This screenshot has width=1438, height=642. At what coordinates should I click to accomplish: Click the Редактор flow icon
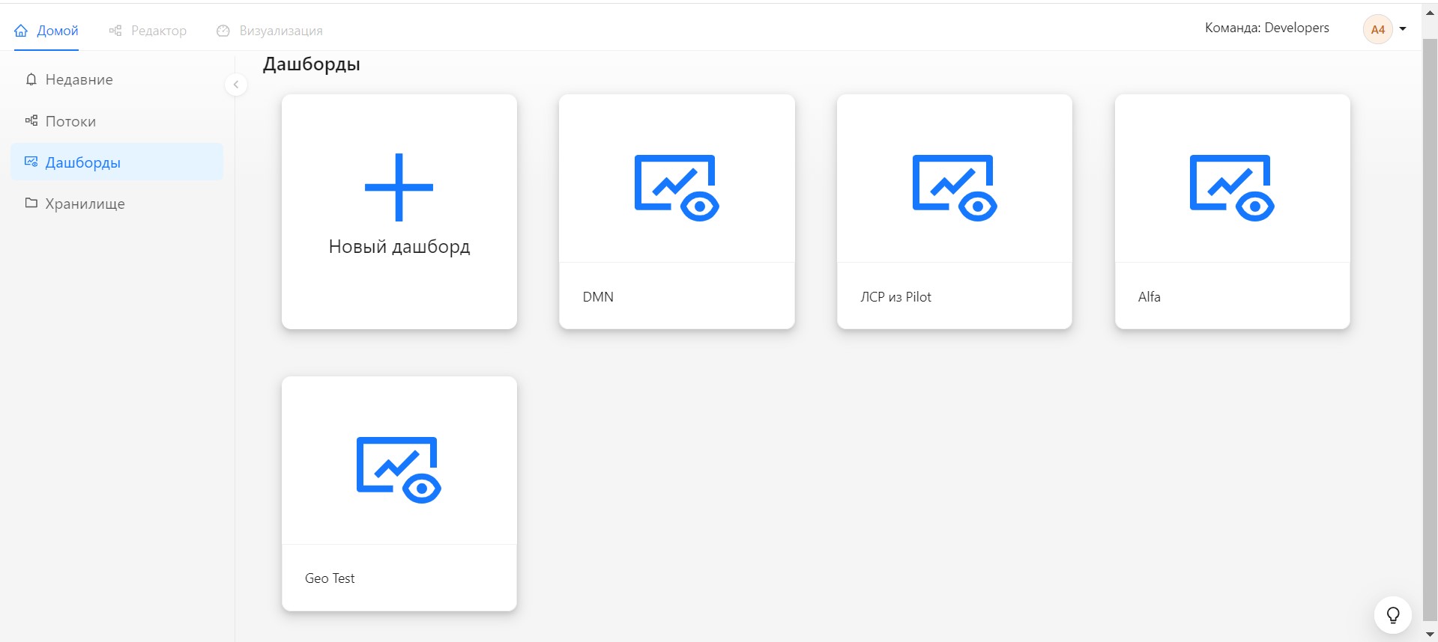point(115,31)
